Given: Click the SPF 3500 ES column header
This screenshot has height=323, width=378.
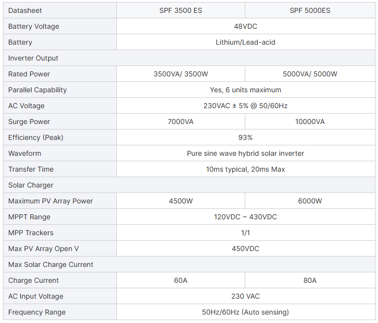Looking at the screenshot, I should pos(181,10).
